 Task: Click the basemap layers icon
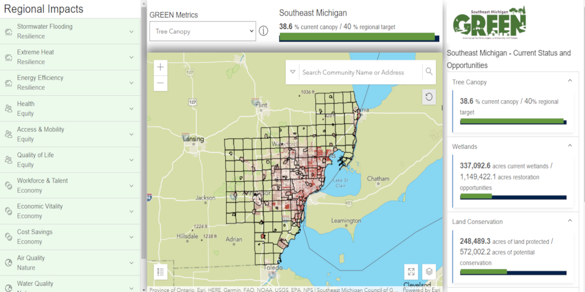click(x=429, y=272)
